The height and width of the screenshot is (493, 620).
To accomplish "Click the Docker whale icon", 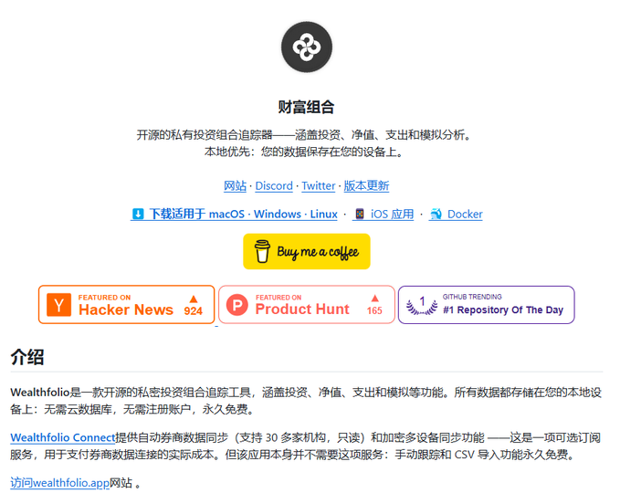I will pos(436,214).
